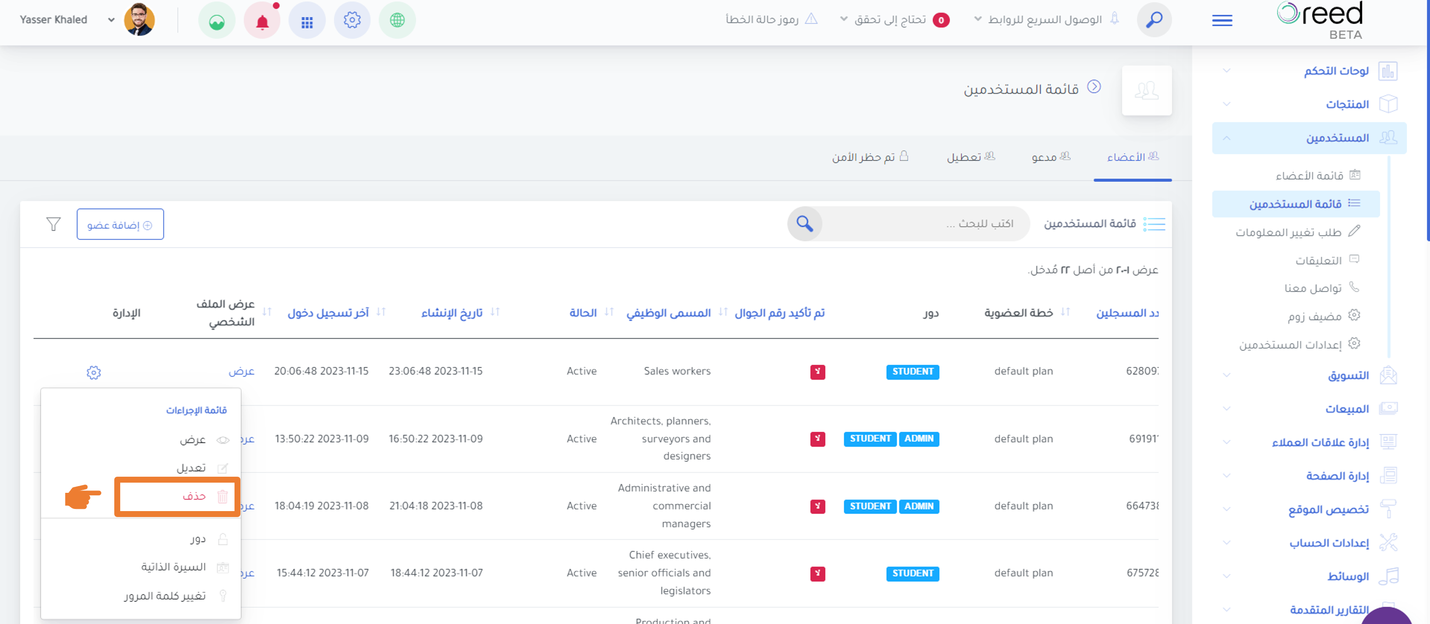The image size is (1430, 624).
Task: Click red mobile unconfirmed badge in Sales workers row
Action: point(817,371)
